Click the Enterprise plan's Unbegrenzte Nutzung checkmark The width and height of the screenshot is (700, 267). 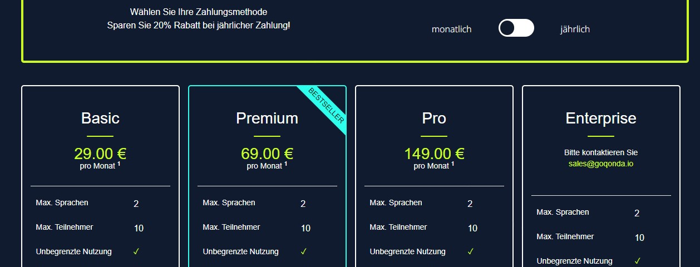click(x=637, y=261)
